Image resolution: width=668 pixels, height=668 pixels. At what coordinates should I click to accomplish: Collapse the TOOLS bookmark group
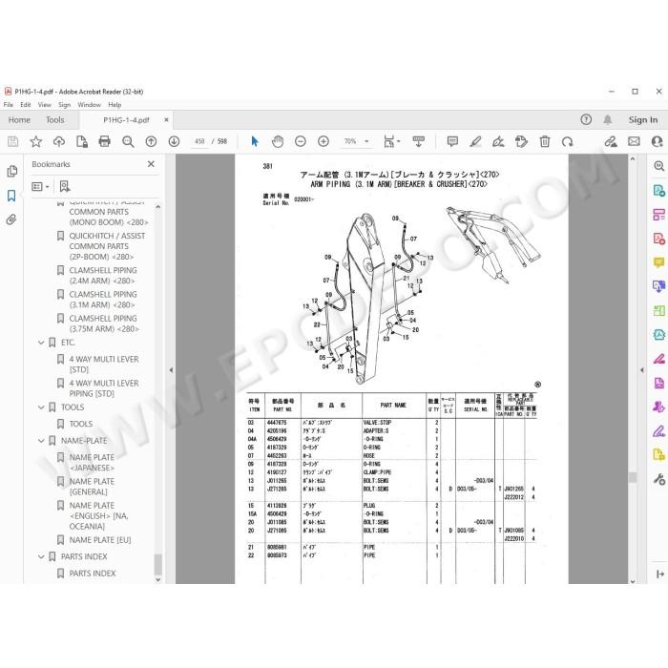[41, 407]
